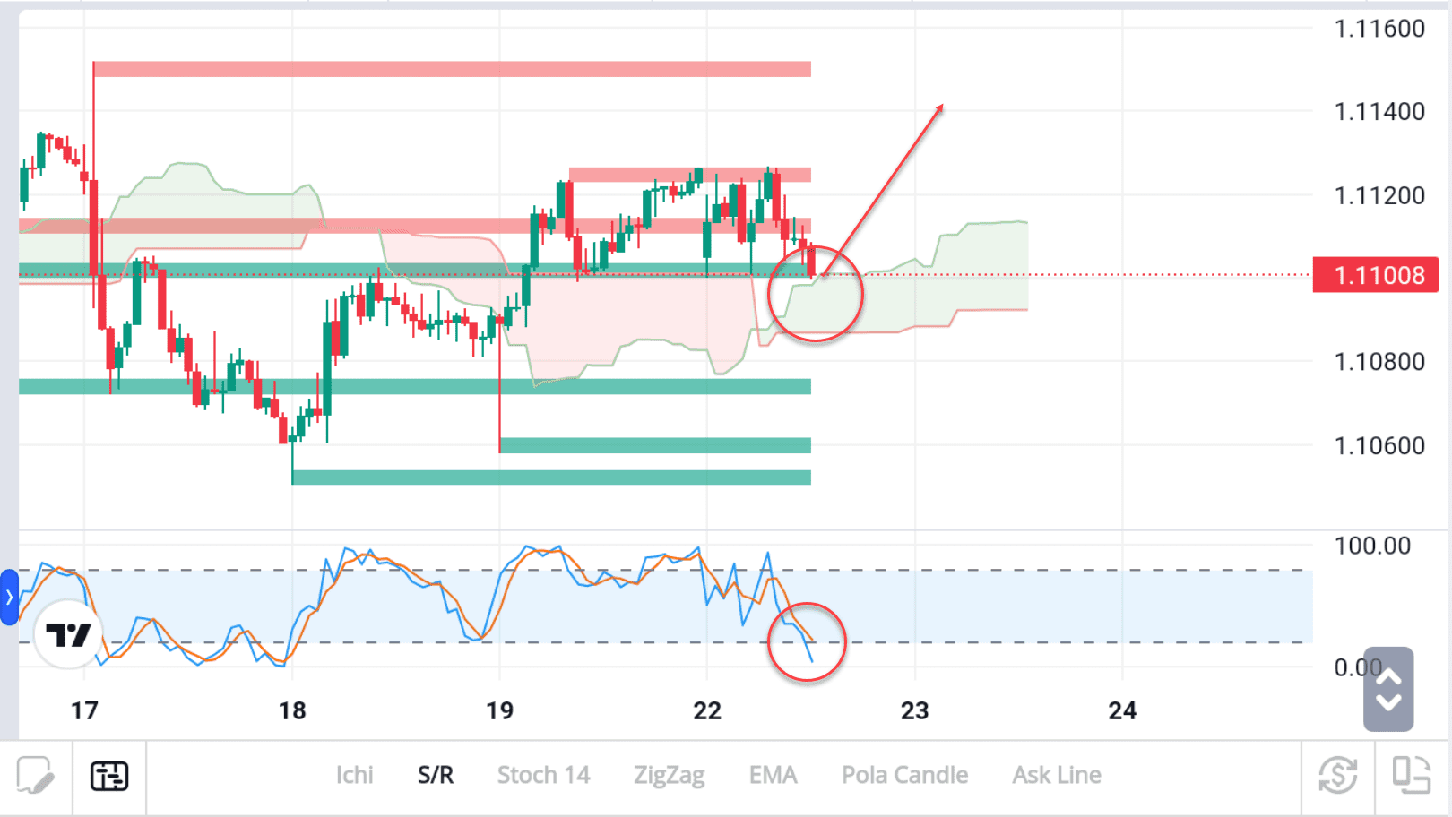Click the 100.00 stochastic scale label
Screen dimensions: 1452x817
[1372, 546]
